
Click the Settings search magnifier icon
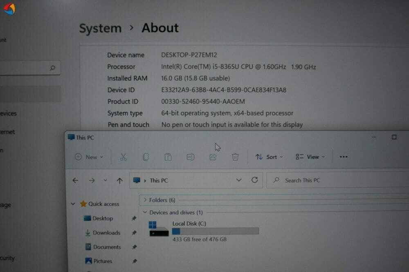(x=52, y=68)
